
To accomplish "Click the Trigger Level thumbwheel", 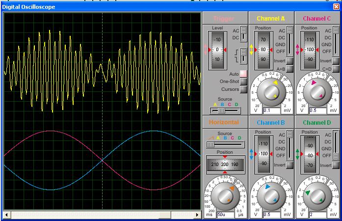I will coord(217,50).
